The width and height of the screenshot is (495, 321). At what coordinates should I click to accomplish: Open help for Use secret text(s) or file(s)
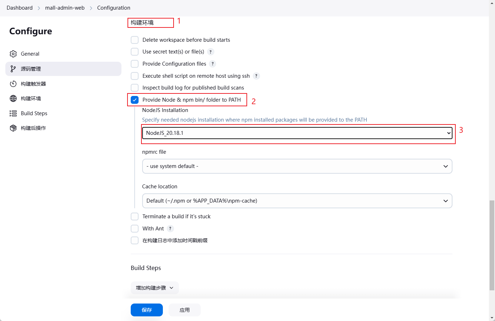coord(211,52)
